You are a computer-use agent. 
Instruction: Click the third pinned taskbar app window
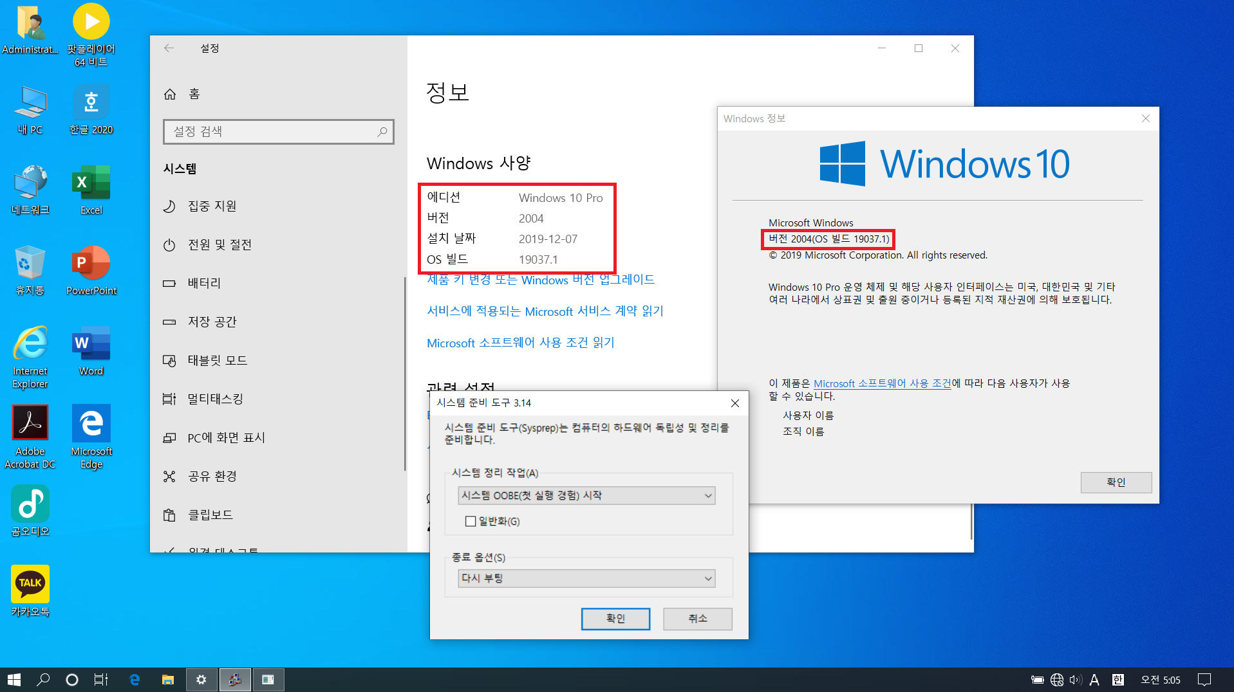click(268, 680)
